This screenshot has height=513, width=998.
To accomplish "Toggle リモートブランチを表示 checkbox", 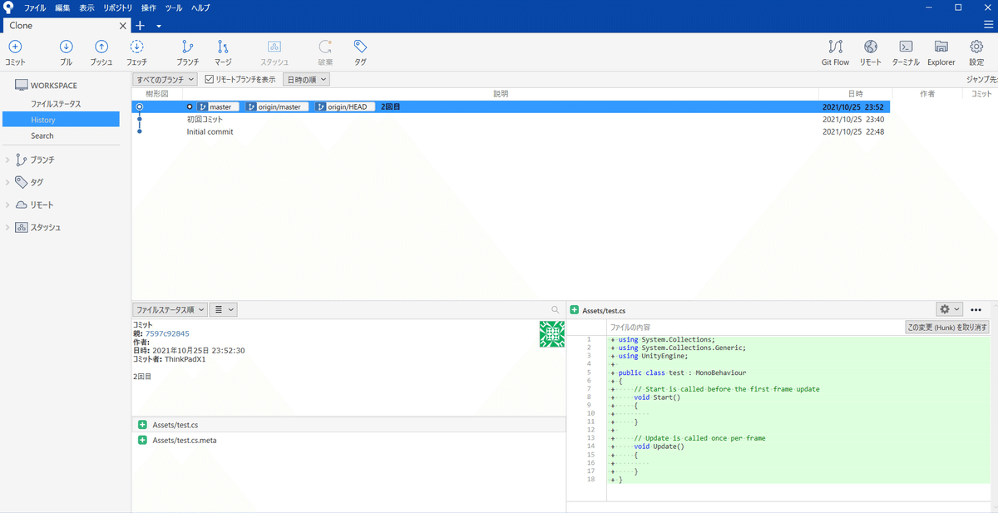I will pyautogui.click(x=210, y=79).
